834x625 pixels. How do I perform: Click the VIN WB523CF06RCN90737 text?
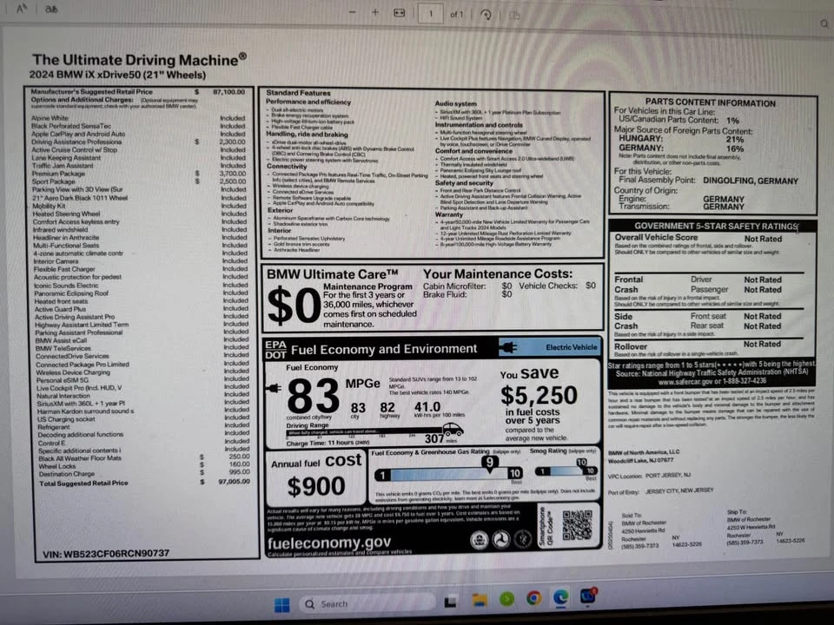pos(106,554)
